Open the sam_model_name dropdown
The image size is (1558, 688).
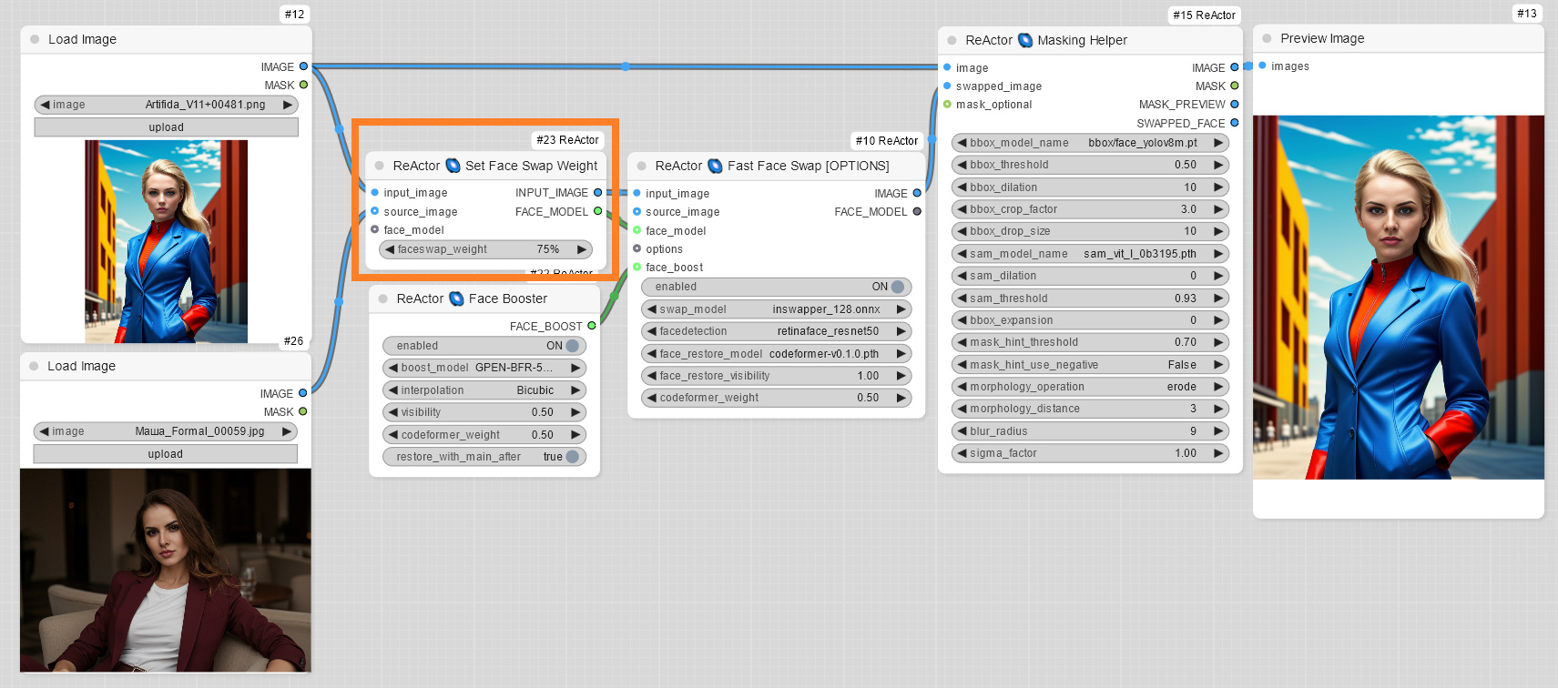(1089, 254)
